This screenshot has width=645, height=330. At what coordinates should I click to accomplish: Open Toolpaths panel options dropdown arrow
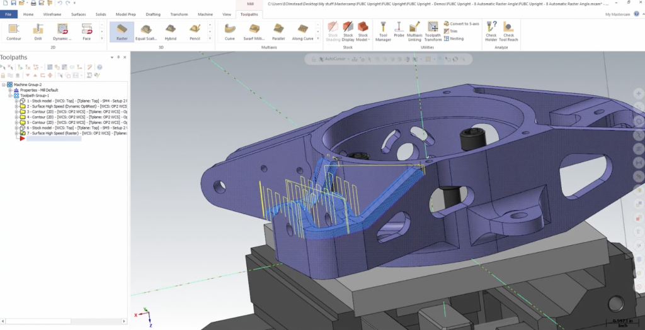[x=111, y=57]
